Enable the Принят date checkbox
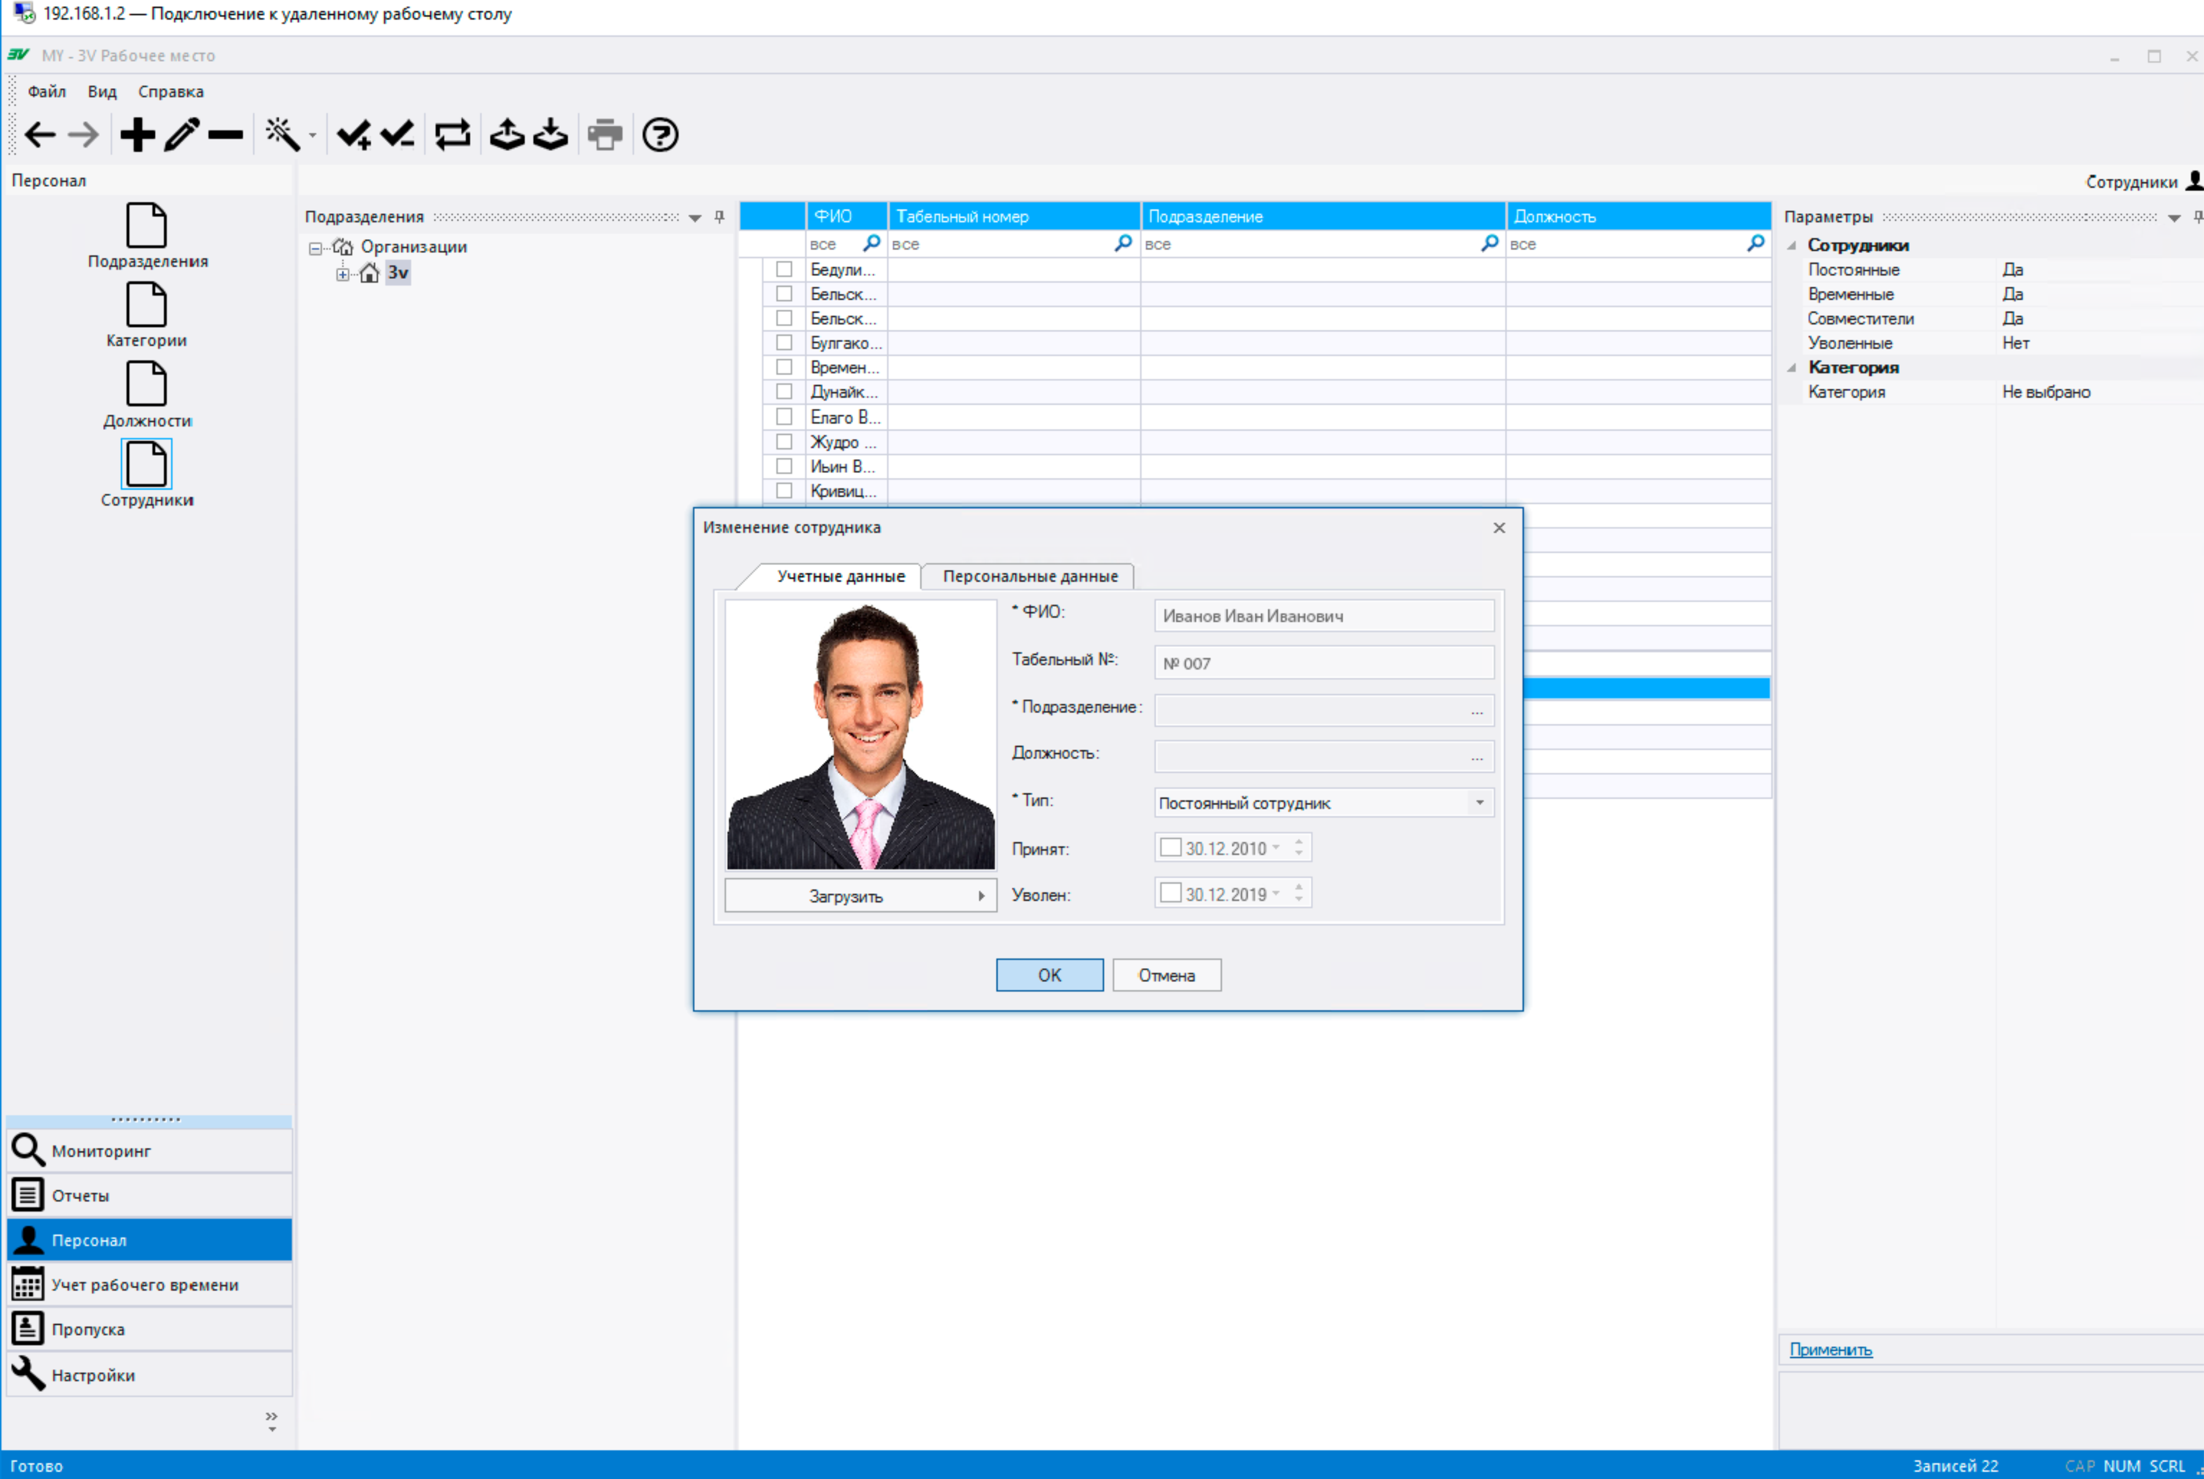The image size is (2204, 1479). coord(1170,847)
